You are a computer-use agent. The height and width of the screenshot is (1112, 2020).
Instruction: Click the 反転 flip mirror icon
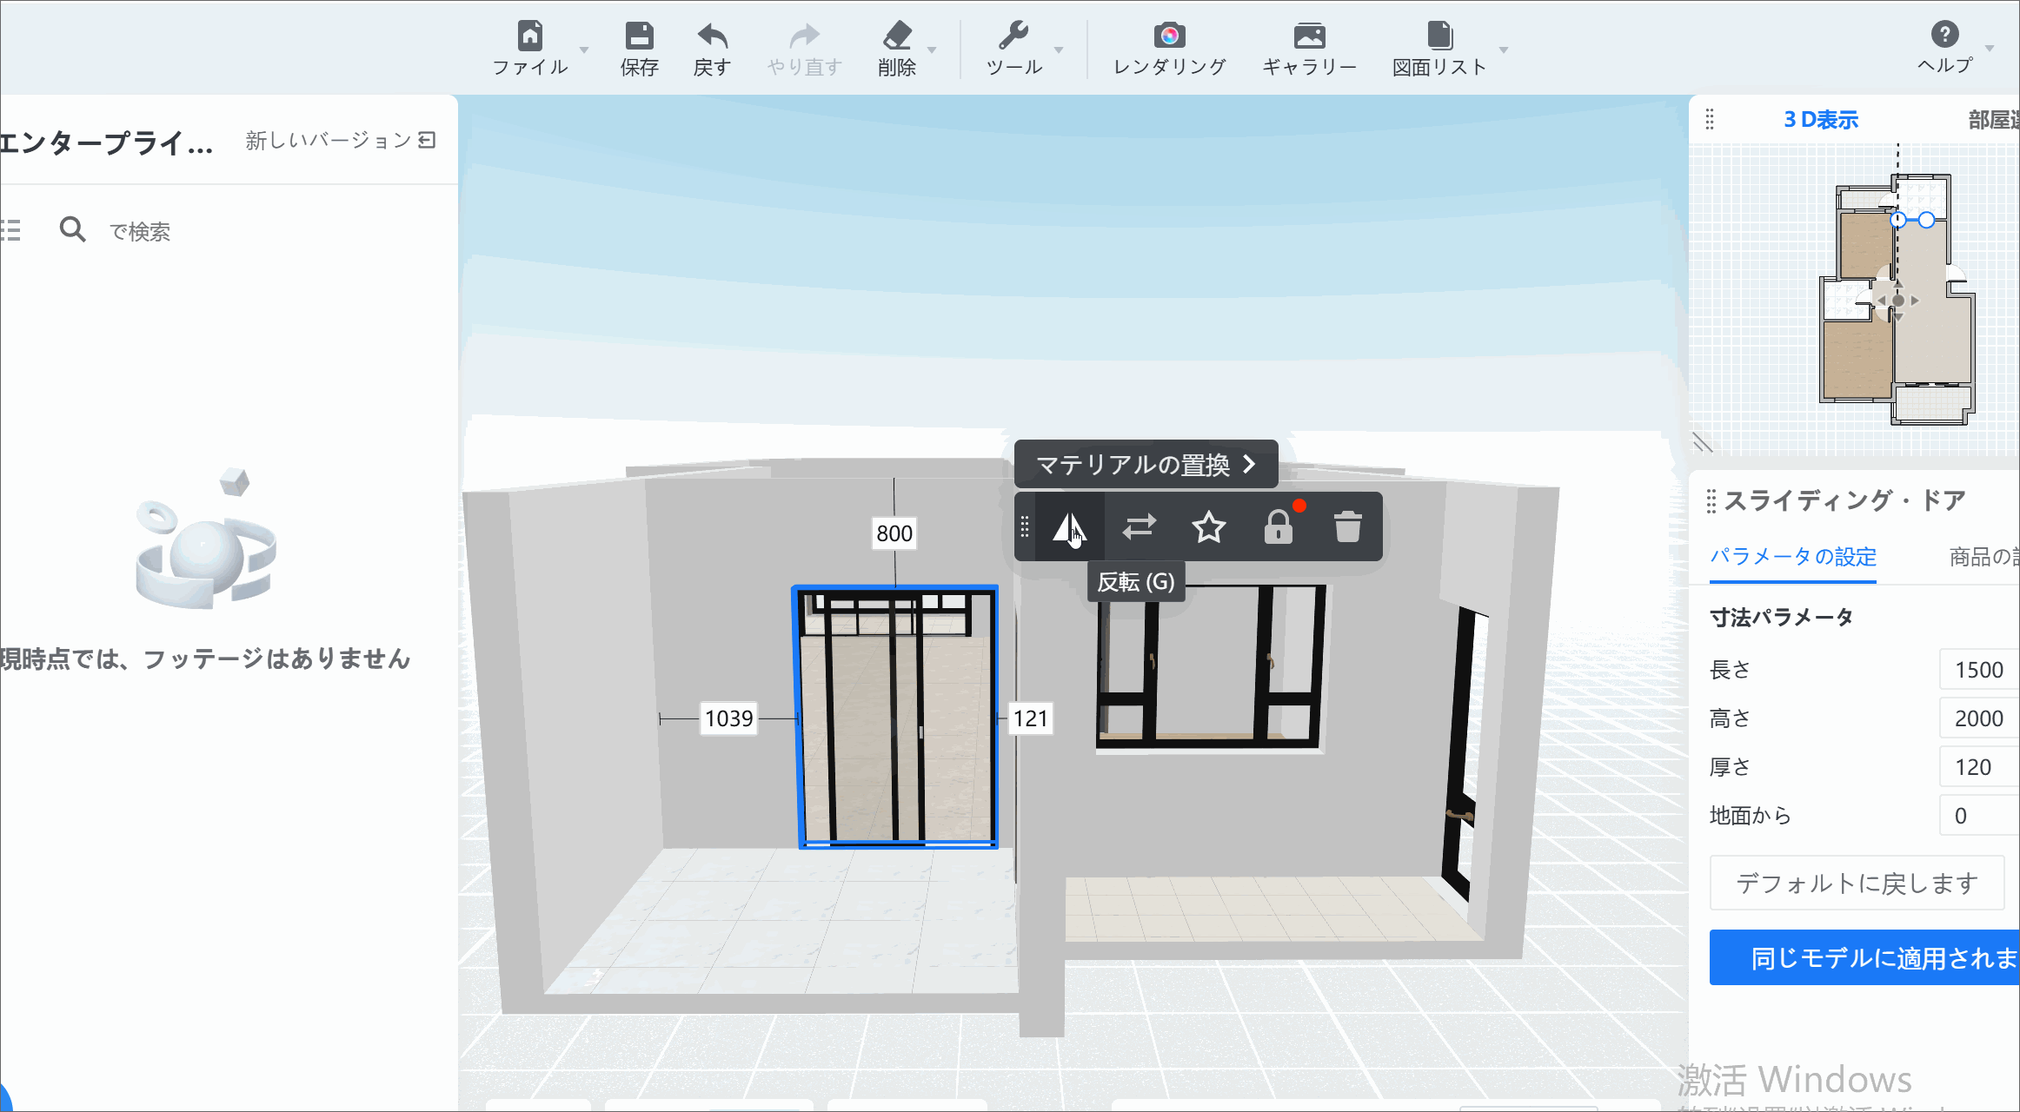[x=1069, y=527]
